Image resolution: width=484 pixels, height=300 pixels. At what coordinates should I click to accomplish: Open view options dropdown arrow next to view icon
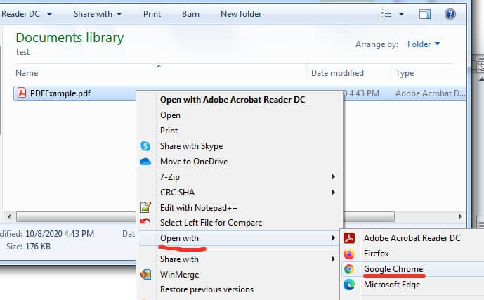click(x=401, y=14)
